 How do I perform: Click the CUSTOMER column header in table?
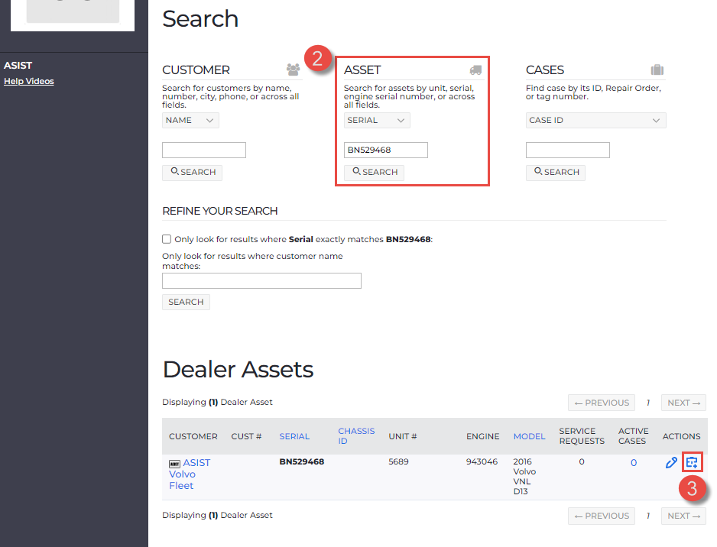click(x=193, y=436)
